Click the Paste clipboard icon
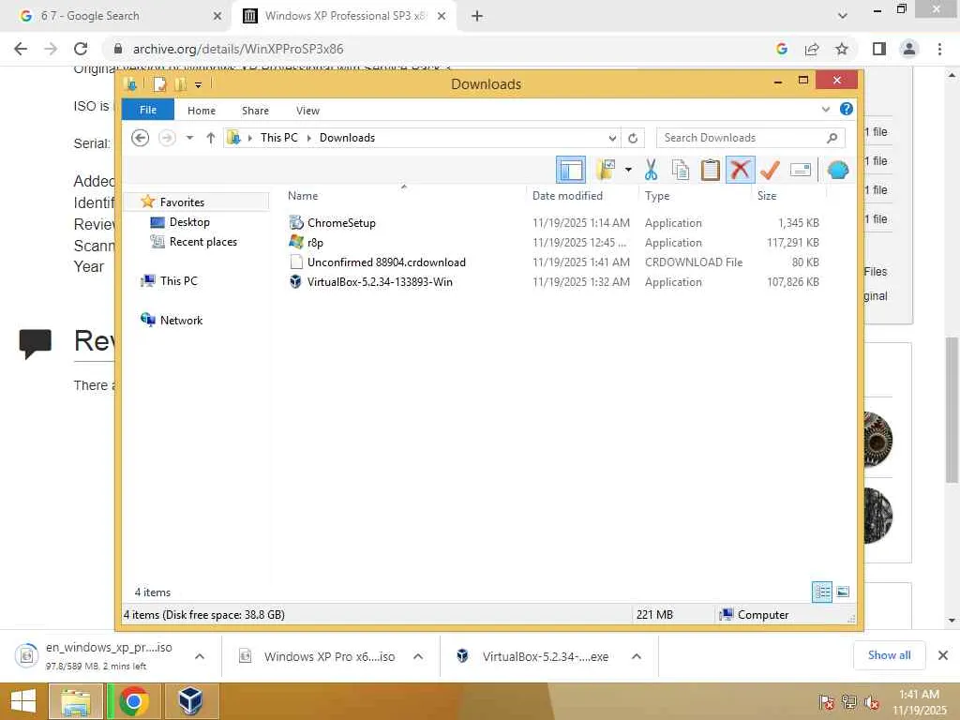The image size is (960, 720). (x=711, y=170)
